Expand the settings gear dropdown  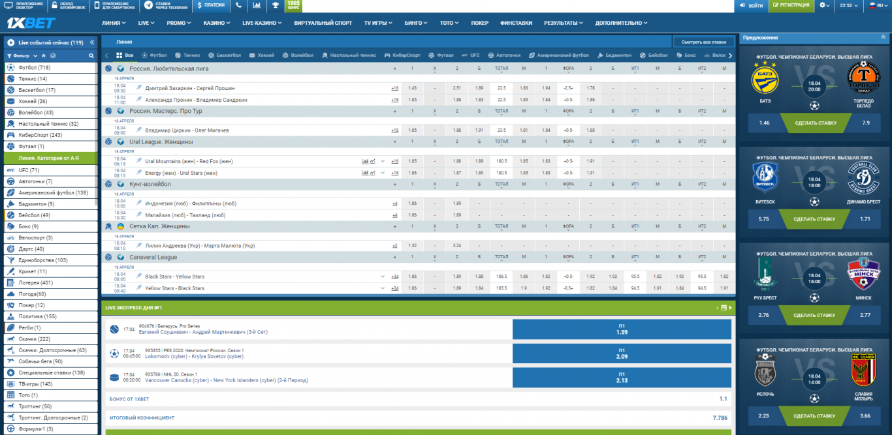[825, 5]
